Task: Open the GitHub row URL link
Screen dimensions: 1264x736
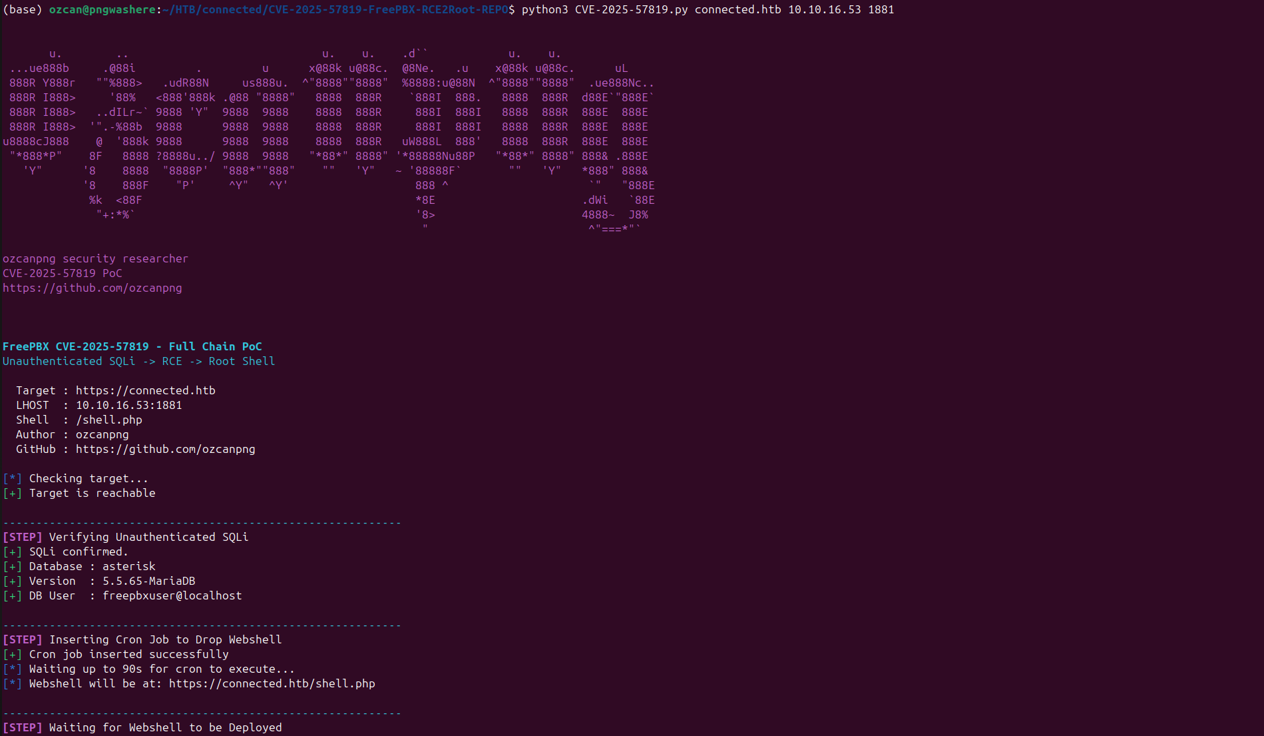Action: (x=166, y=449)
